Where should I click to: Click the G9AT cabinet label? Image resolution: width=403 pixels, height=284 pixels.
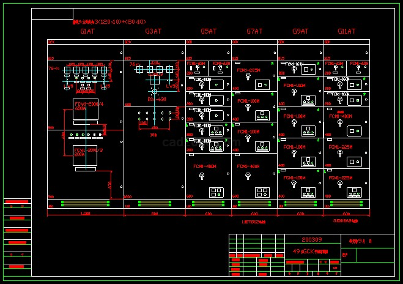click(300, 31)
